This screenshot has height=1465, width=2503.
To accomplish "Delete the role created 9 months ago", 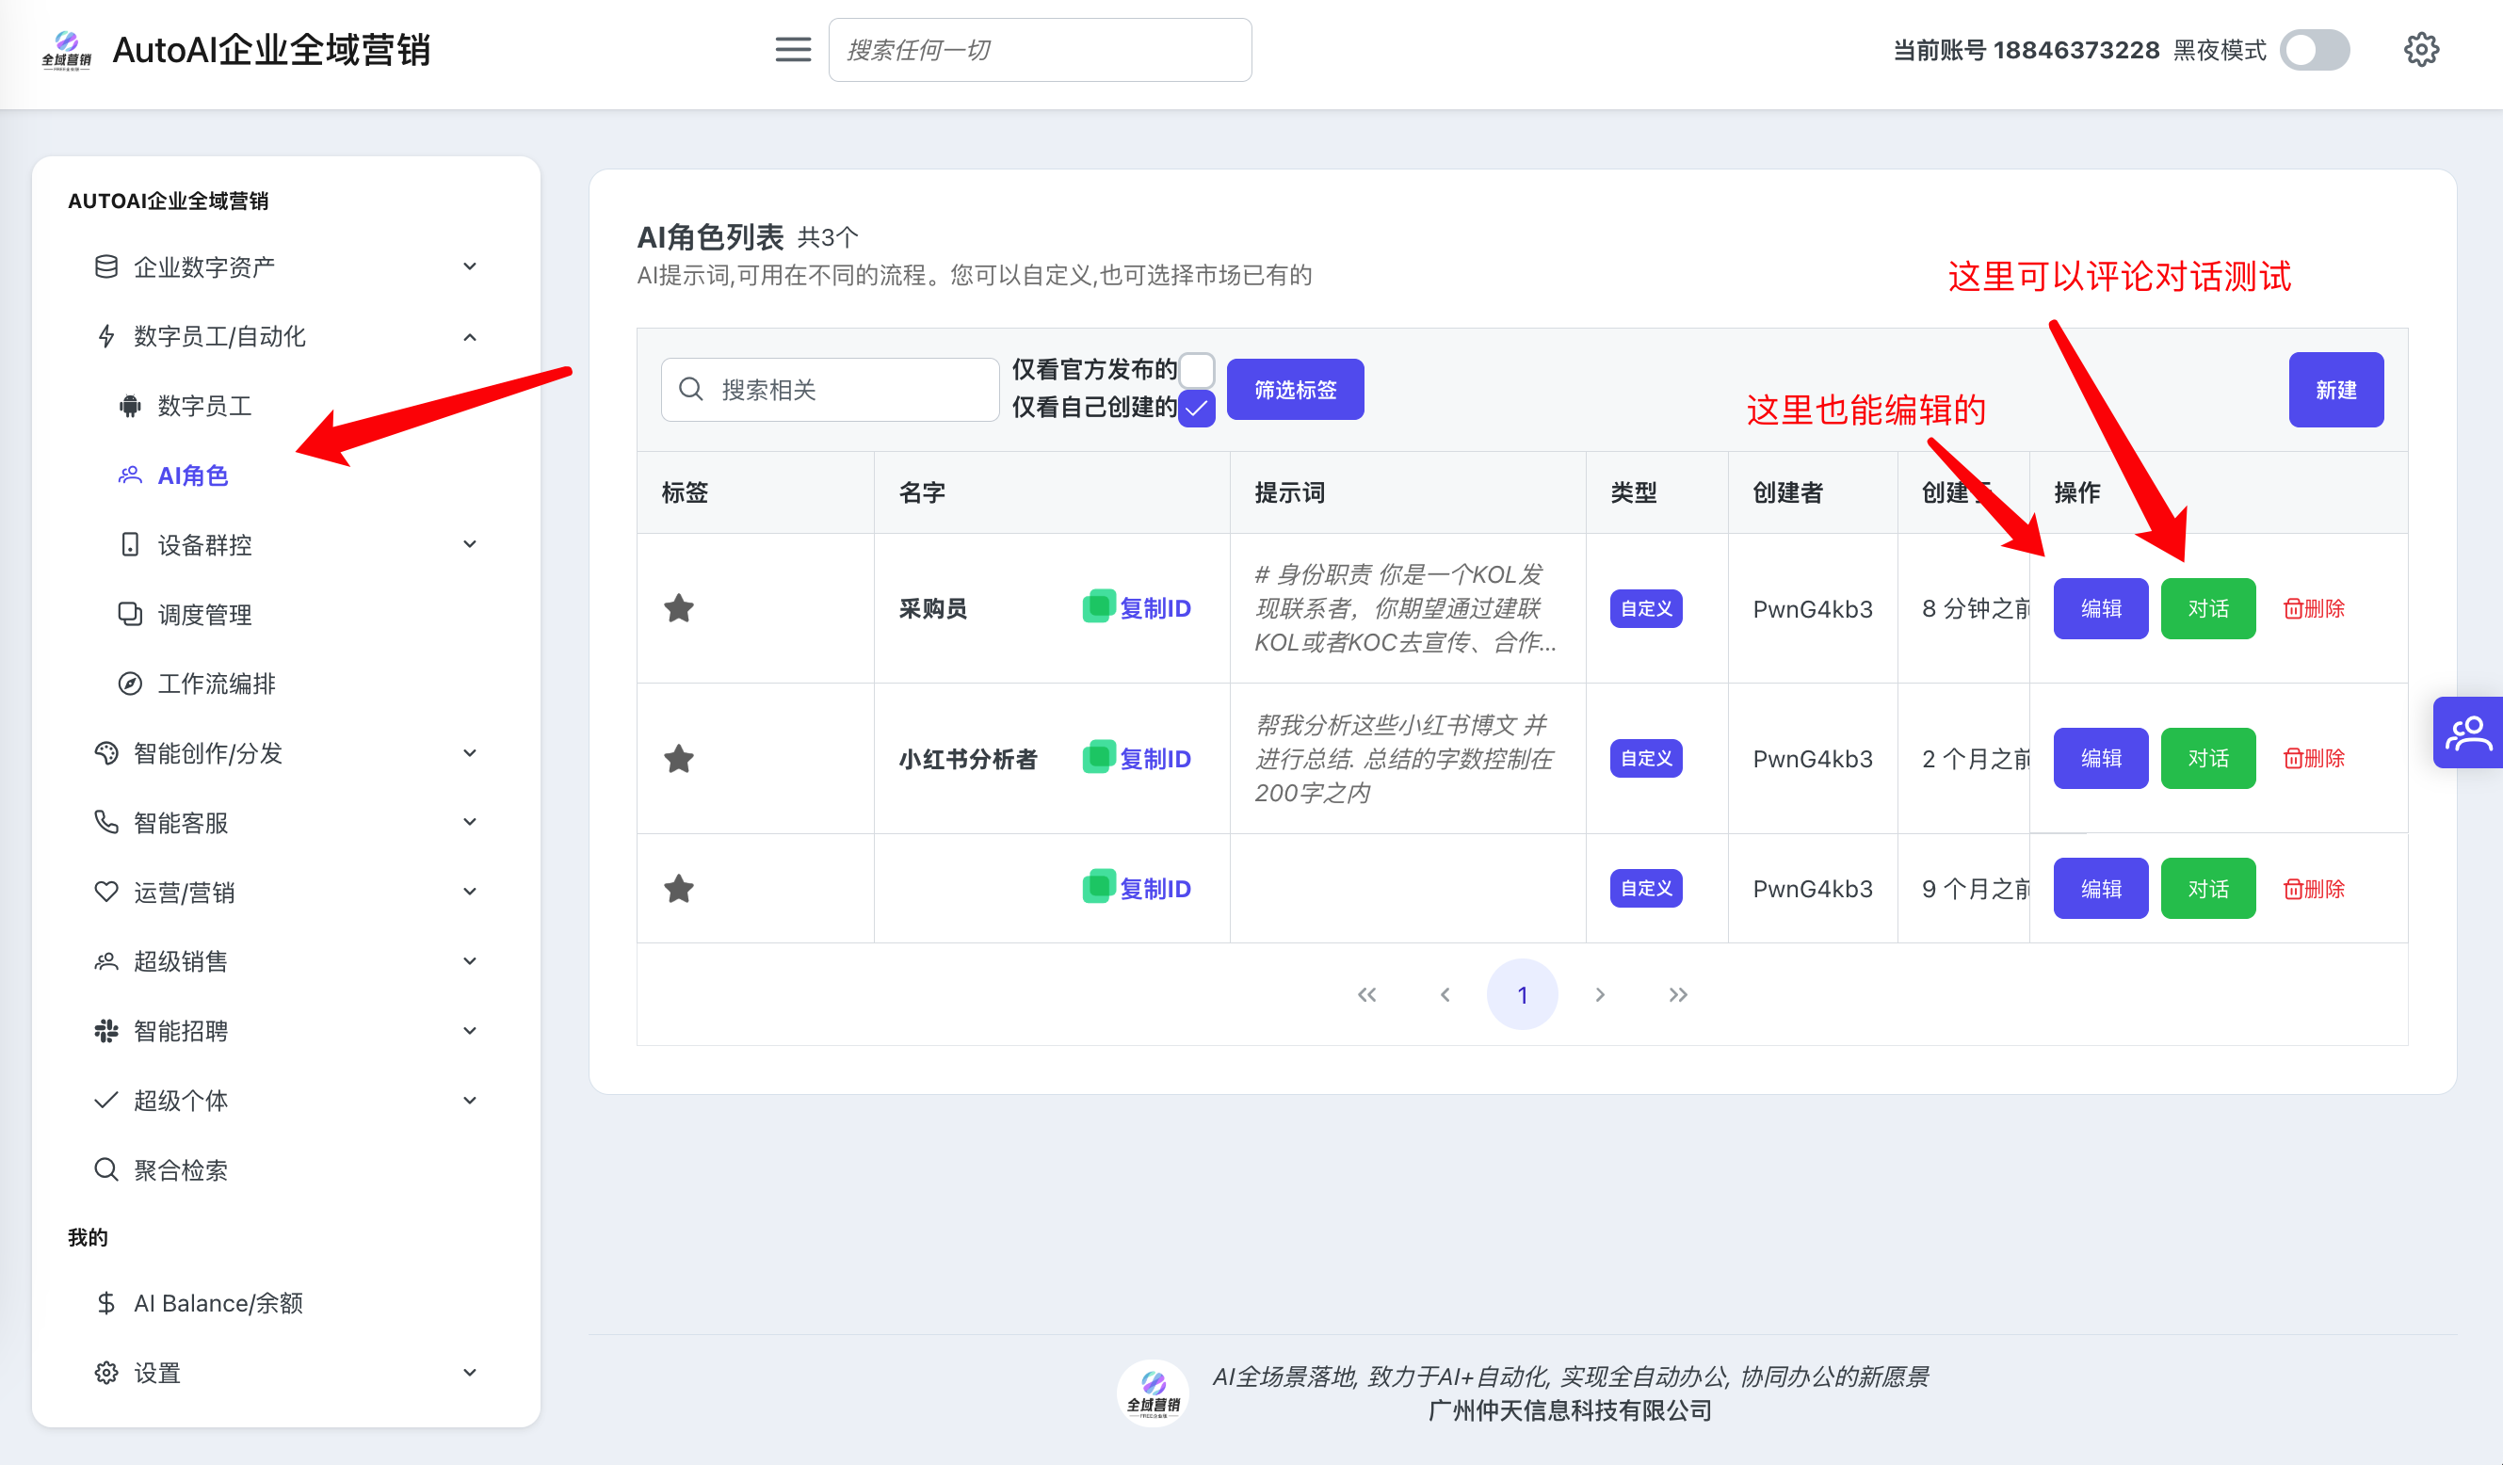I will pos(2314,888).
